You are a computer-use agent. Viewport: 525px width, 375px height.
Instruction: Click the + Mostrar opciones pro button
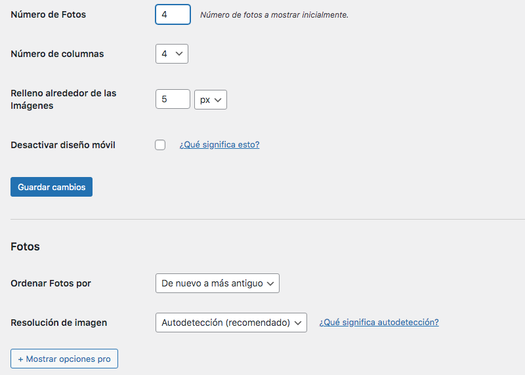(64, 359)
